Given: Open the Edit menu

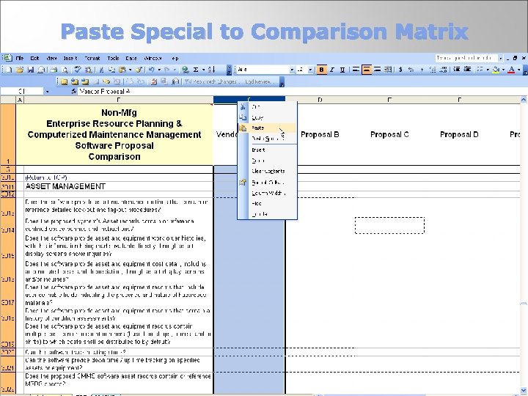Looking at the screenshot, I should pyautogui.click(x=34, y=58).
